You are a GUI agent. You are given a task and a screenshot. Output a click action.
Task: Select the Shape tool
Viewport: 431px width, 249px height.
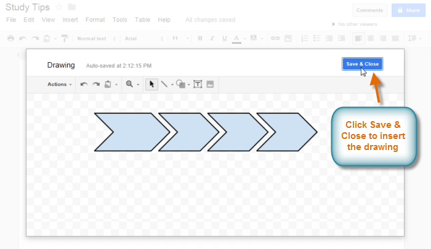180,84
